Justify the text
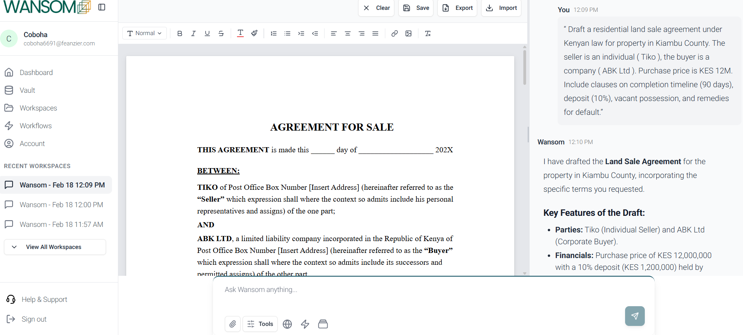The height and width of the screenshot is (335, 743). coord(375,34)
